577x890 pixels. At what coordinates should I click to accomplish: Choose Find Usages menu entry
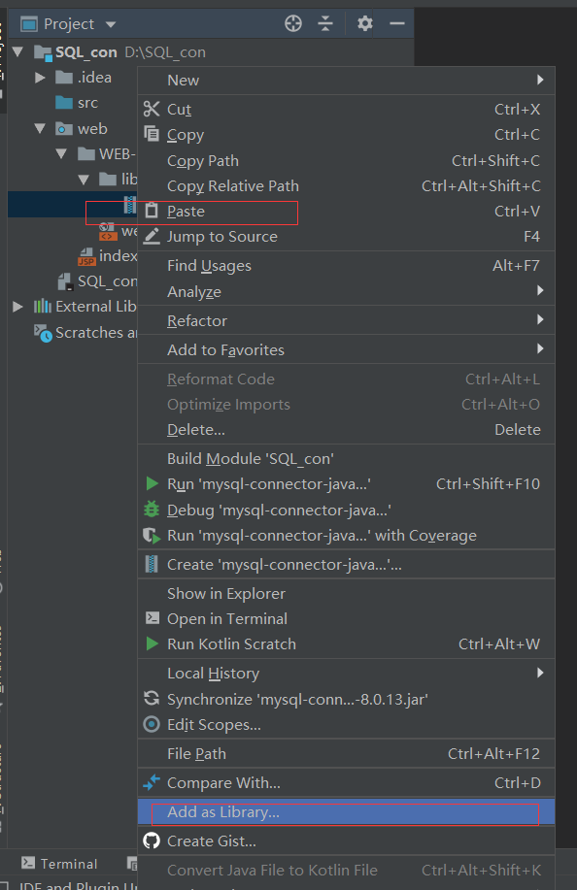point(347,265)
